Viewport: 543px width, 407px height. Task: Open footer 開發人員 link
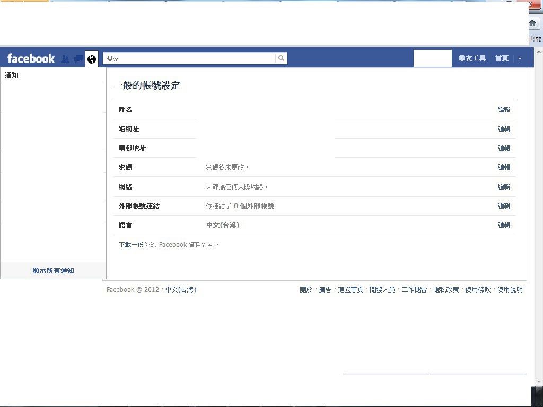pos(382,290)
